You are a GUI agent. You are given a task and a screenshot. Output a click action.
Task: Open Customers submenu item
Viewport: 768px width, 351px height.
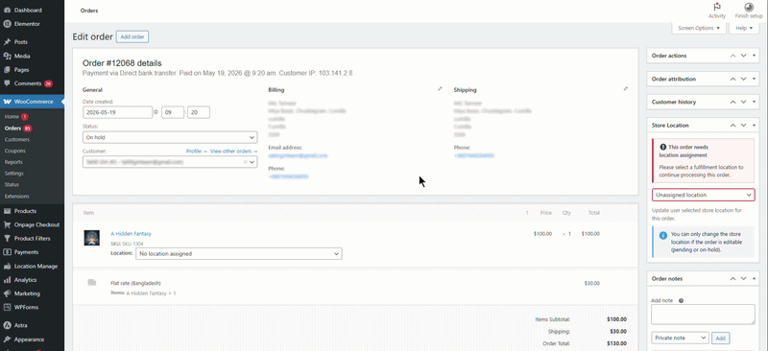[17, 139]
